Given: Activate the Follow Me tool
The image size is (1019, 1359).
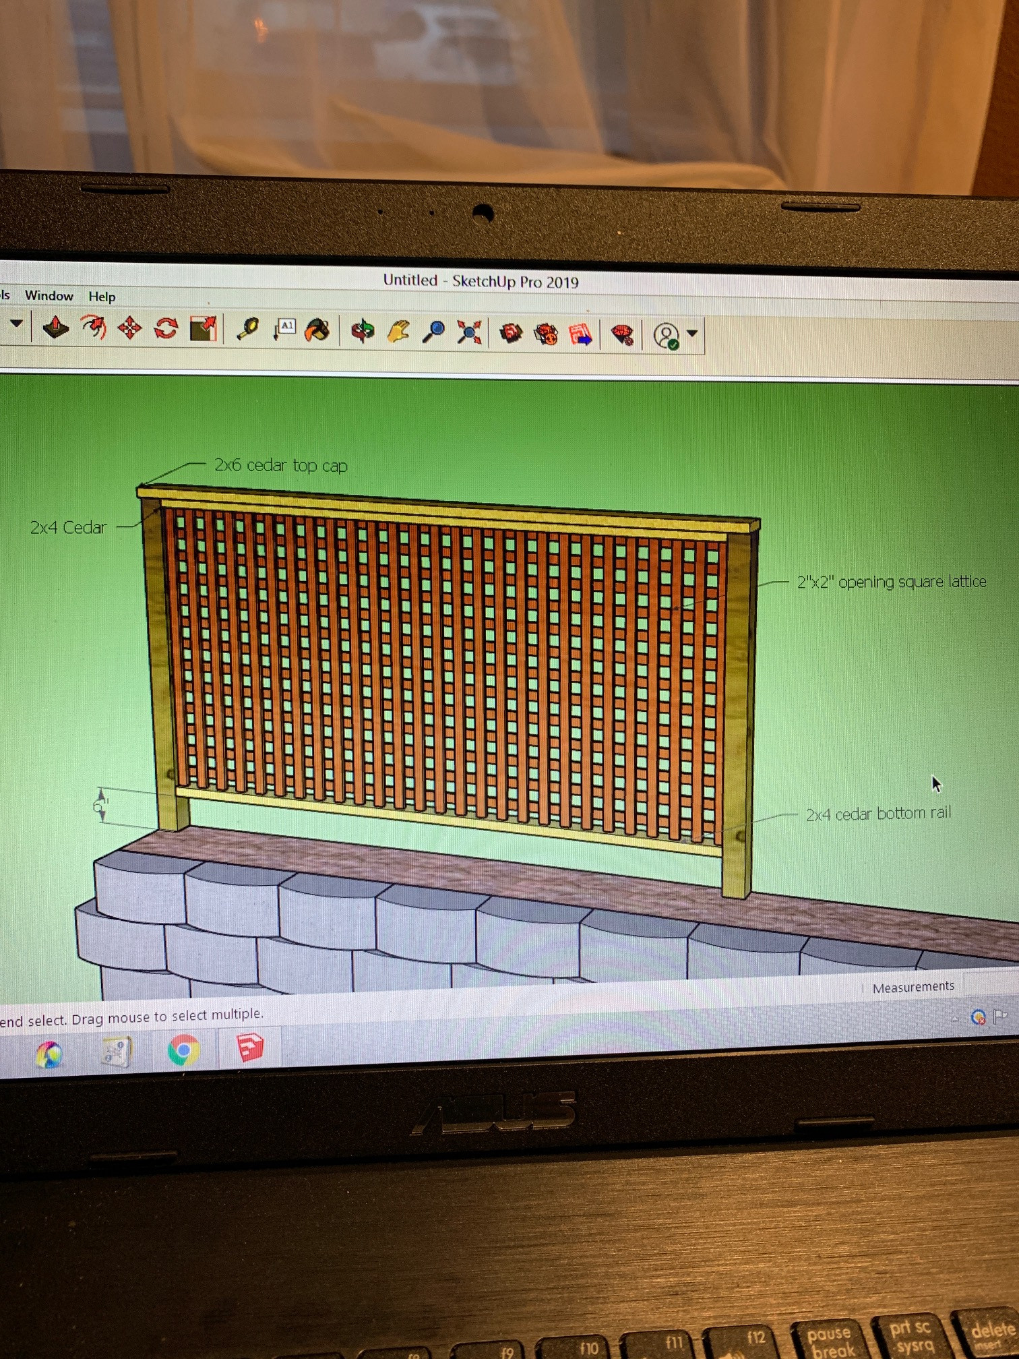Looking at the screenshot, I should (94, 328).
